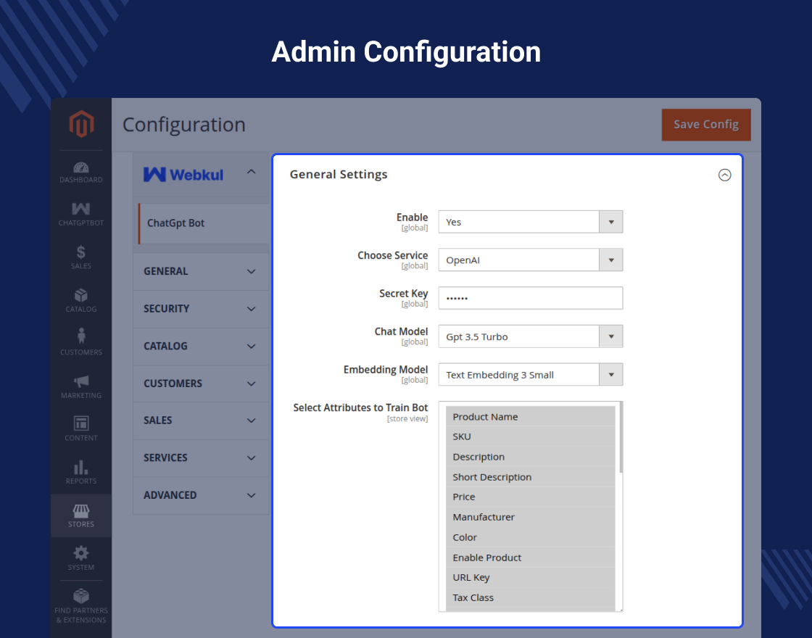Viewport: 812px width, 638px height.
Task: Expand the GENERAL config section
Action: [201, 271]
